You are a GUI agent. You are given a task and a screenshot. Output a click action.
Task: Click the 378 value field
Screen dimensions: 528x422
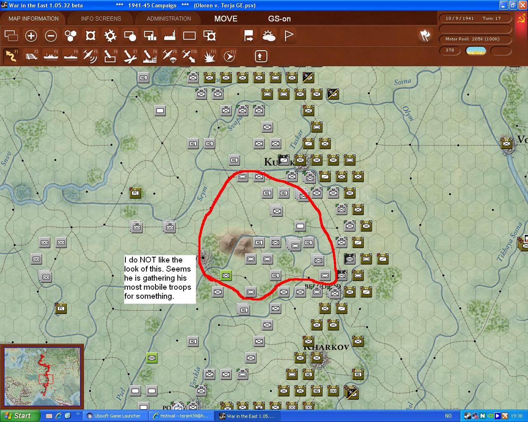[450, 50]
